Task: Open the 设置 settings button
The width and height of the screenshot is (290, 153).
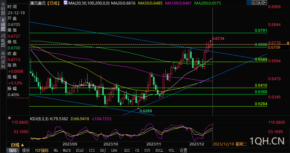Action: point(184,150)
